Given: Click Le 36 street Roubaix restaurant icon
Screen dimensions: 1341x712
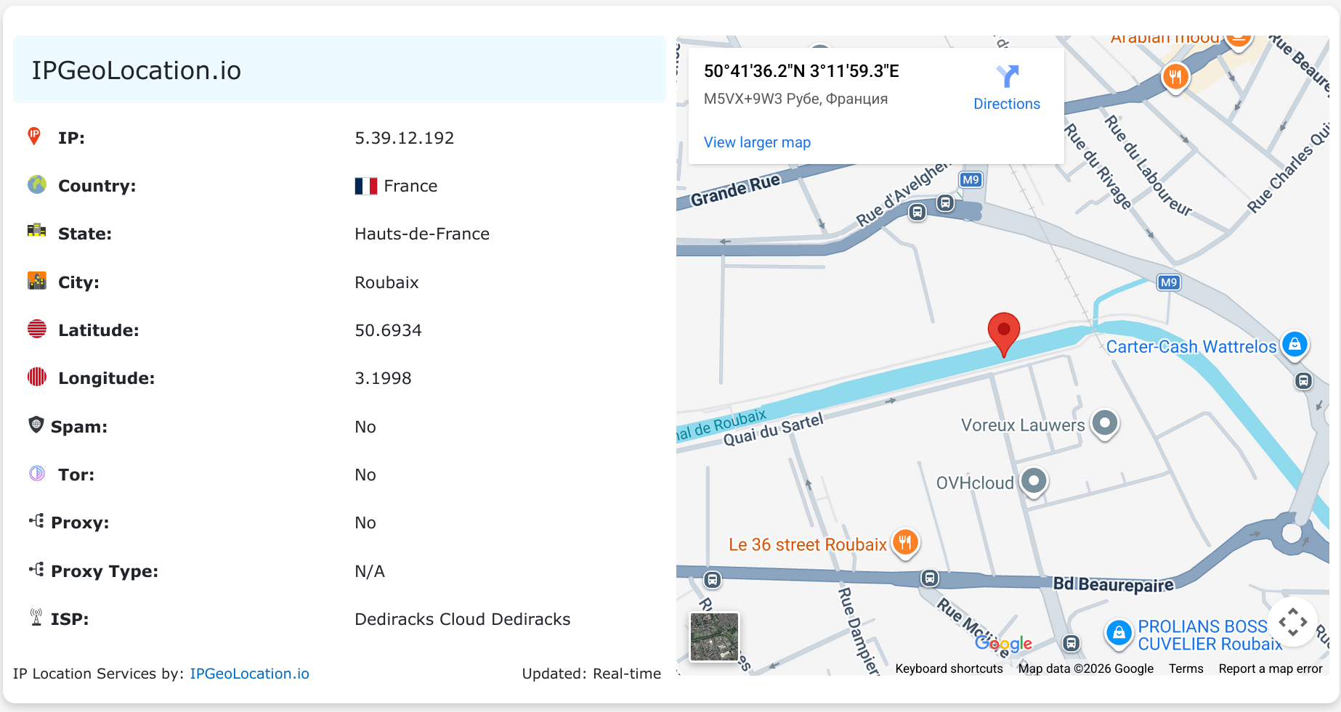Looking at the screenshot, I should pyautogui.click(x=905, y=542).
